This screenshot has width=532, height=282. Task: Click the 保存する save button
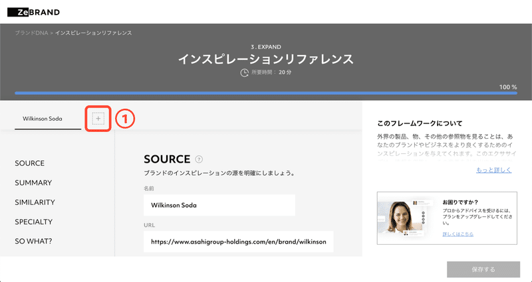(483, 269)
